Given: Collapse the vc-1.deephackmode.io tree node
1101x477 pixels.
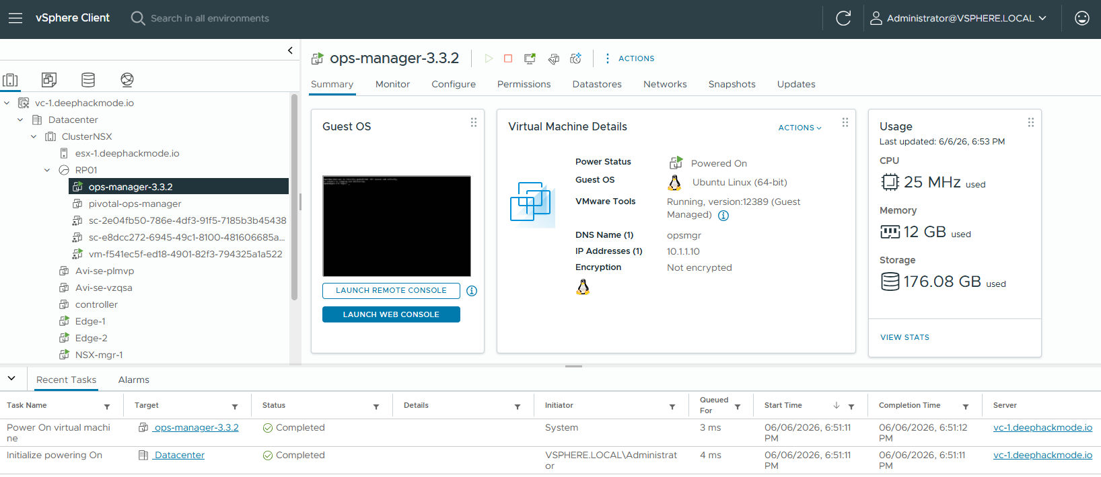Looking at the screenshot, I should coord(7,103).
